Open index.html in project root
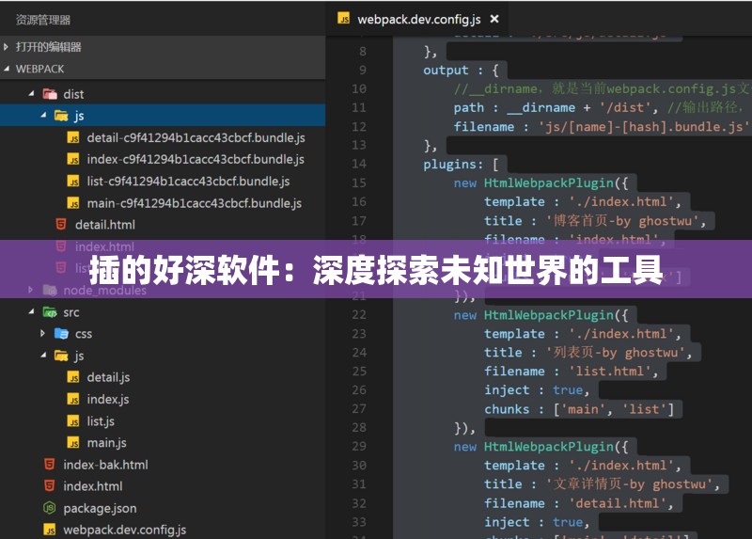 (93, 486)
